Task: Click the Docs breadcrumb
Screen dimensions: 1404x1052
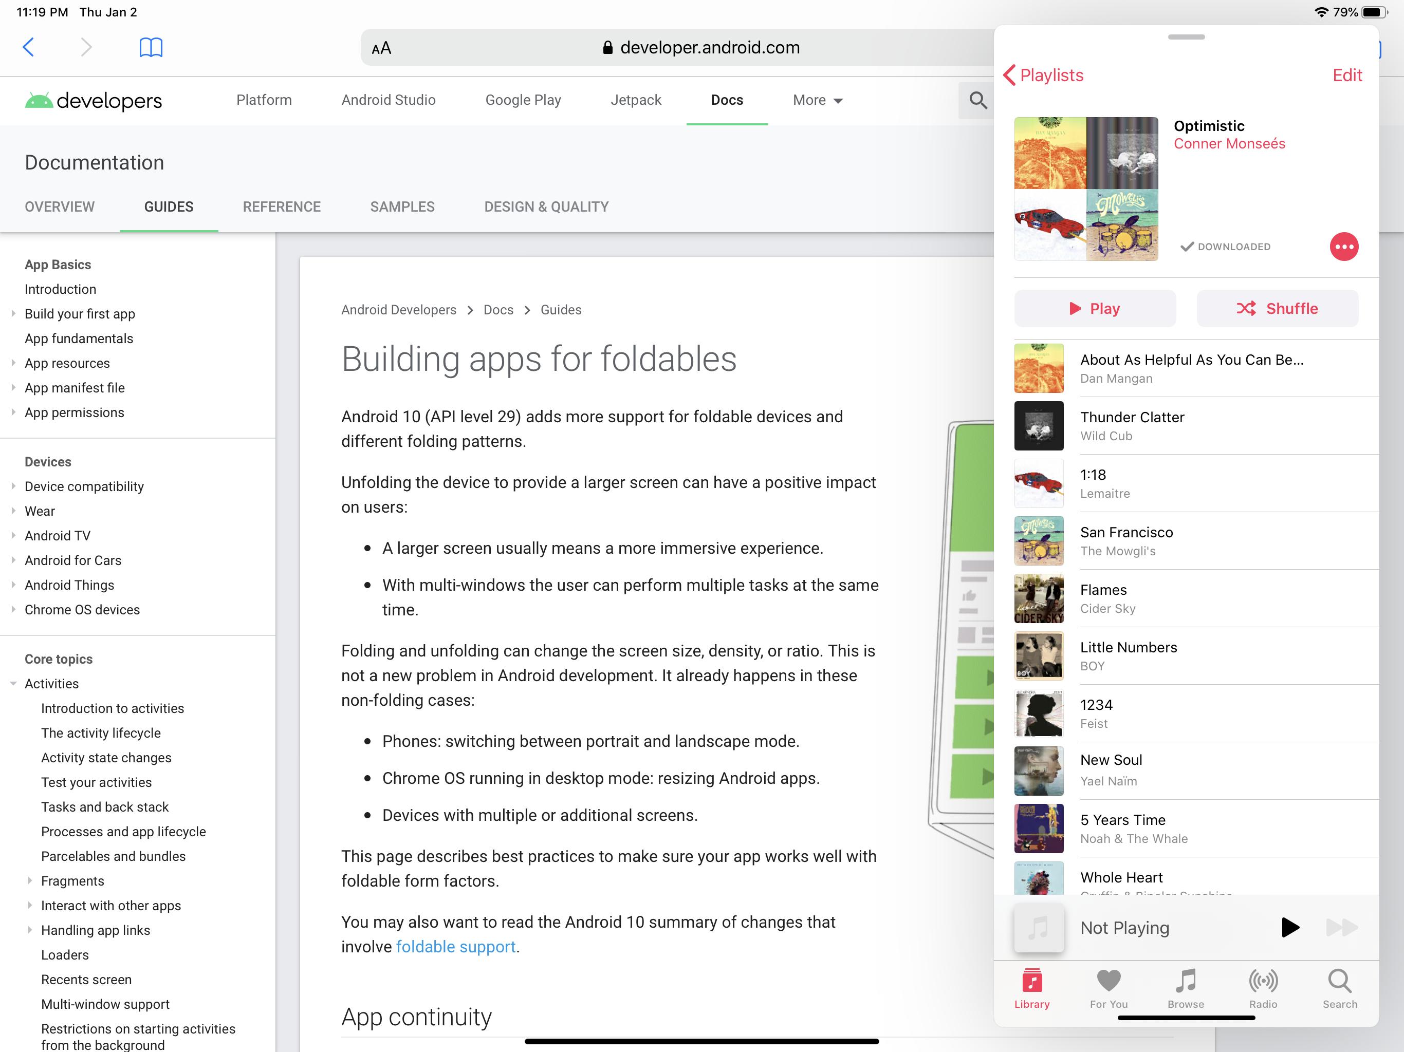Action: 498,310
